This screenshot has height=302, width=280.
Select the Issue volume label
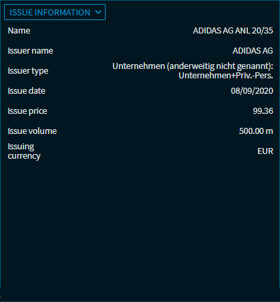click(x=32, y=131)
